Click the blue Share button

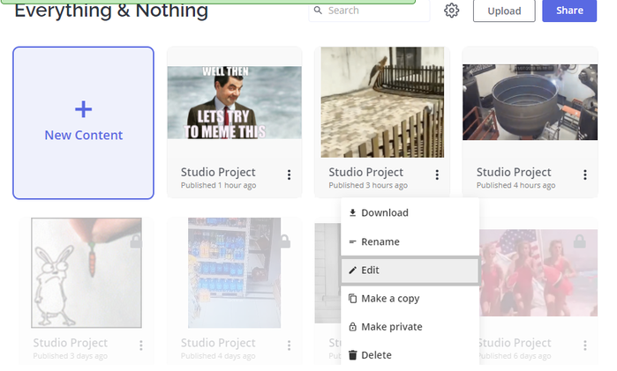tap(569, 11)
